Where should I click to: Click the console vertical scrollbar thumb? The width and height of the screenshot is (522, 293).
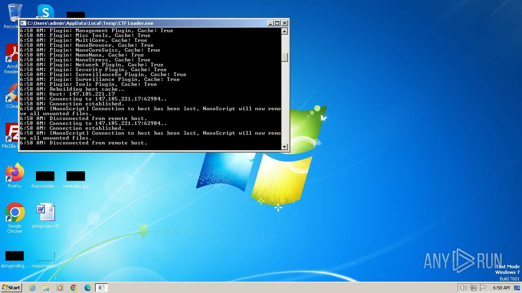[x=285, y=57]
